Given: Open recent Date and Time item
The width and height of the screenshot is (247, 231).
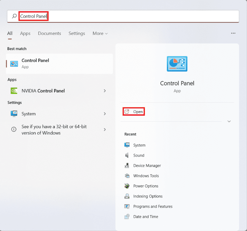Looking at the screenshot, I should tap(146, 217).
